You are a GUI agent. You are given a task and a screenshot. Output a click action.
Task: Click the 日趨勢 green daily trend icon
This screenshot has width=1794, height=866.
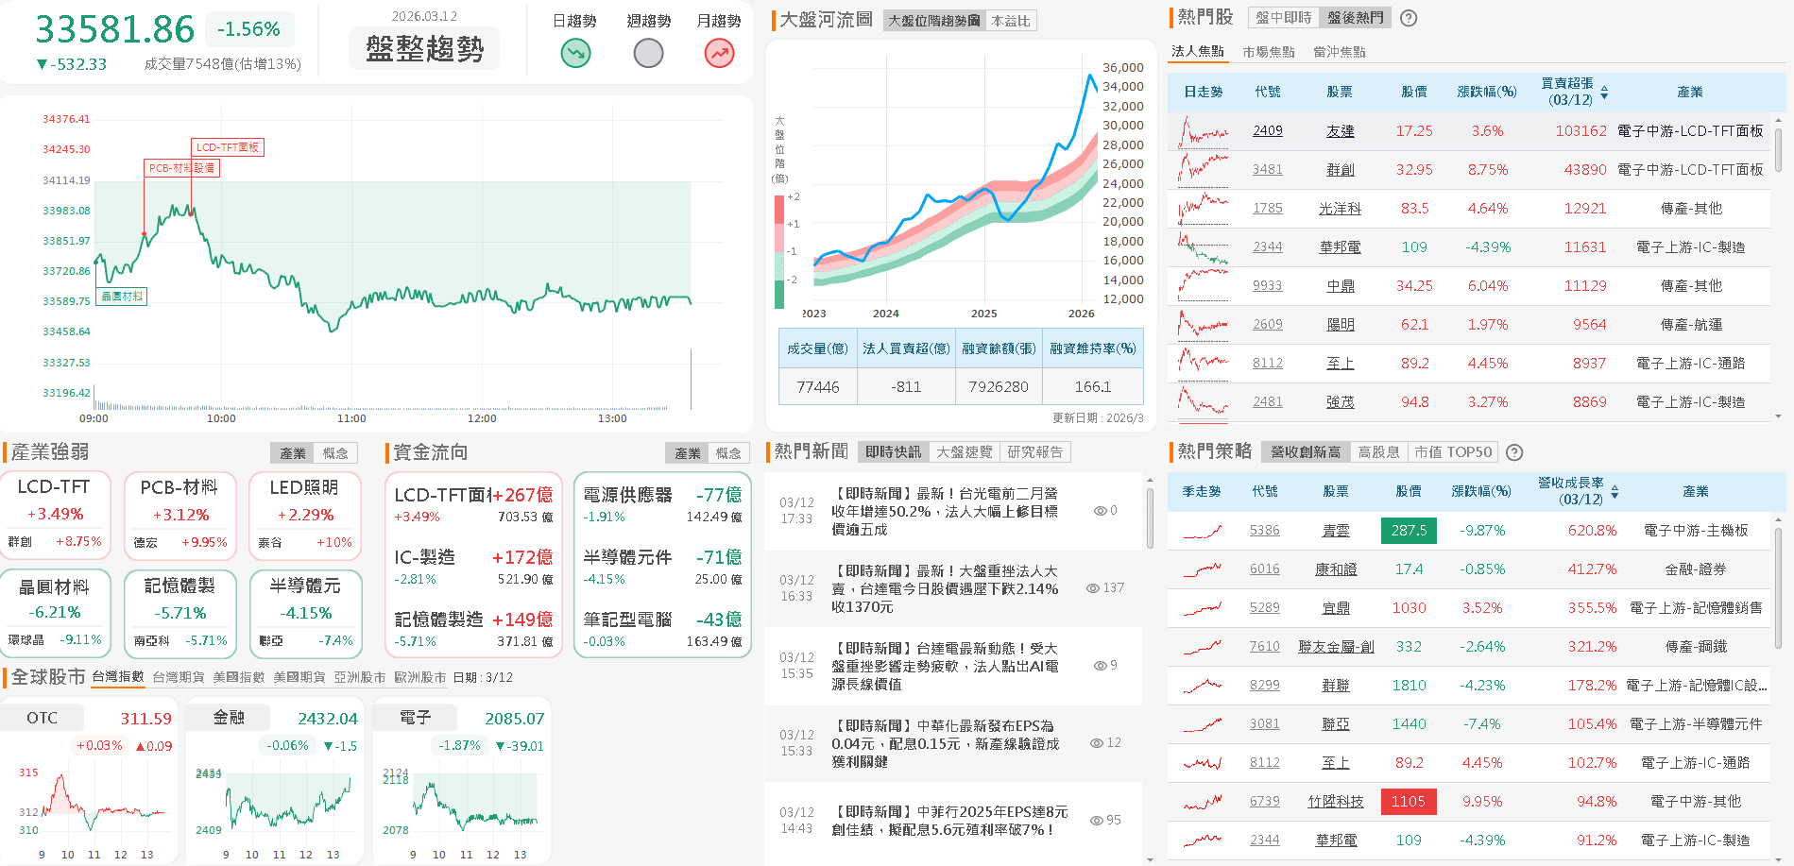coord(575,53)
